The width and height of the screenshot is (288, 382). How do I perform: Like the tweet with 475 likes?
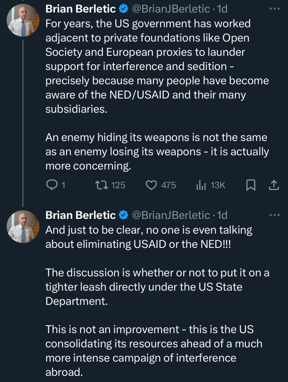tap(152, 185)
